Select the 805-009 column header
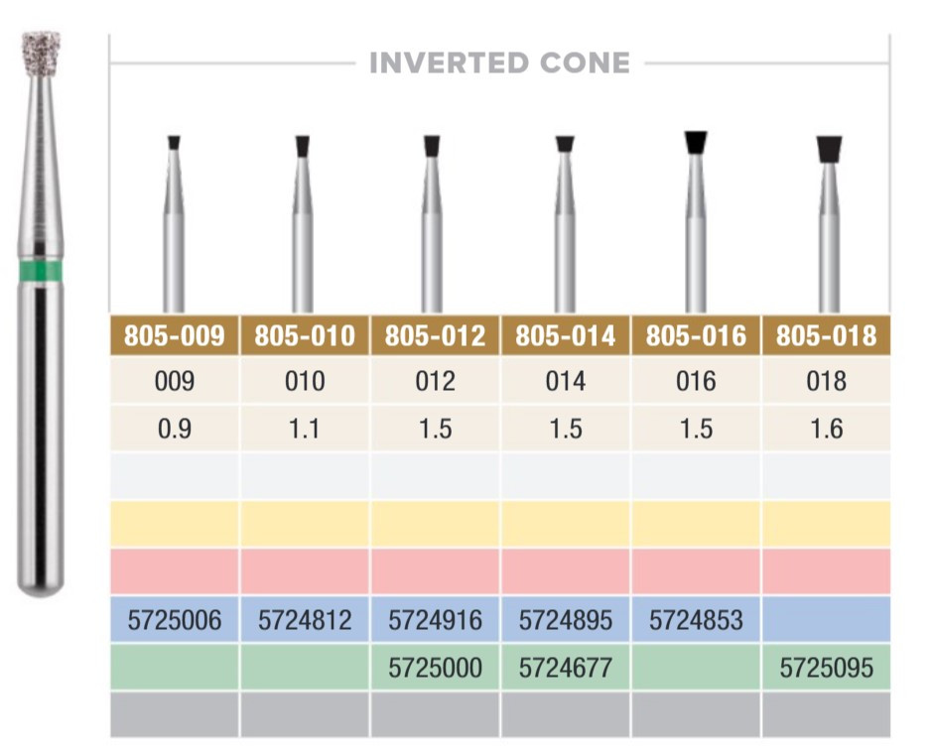Viewport: 932px width, 751px height. 174,335
